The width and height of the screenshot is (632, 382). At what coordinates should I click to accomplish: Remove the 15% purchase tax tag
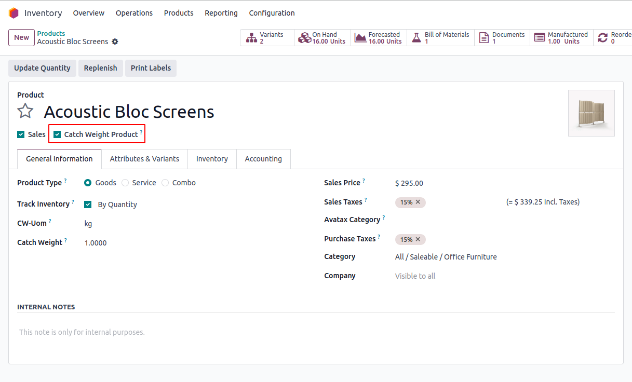click(418, 239)
